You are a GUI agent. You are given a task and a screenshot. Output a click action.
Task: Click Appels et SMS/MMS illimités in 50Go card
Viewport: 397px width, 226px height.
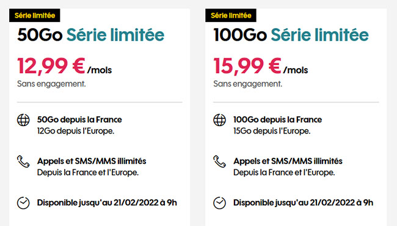(92, 161)
